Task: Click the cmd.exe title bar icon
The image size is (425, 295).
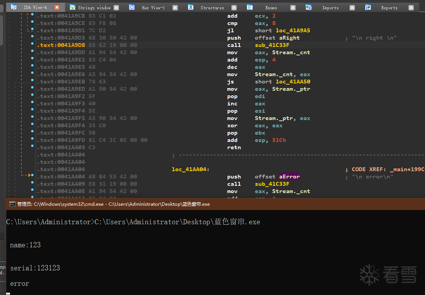Action: pos(12,204)
